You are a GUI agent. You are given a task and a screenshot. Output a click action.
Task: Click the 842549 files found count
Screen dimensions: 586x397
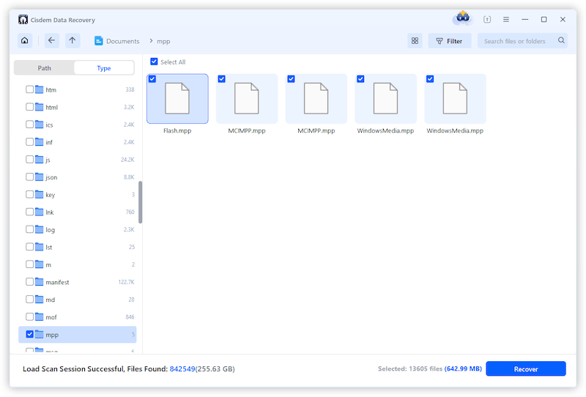click(182, 368)
